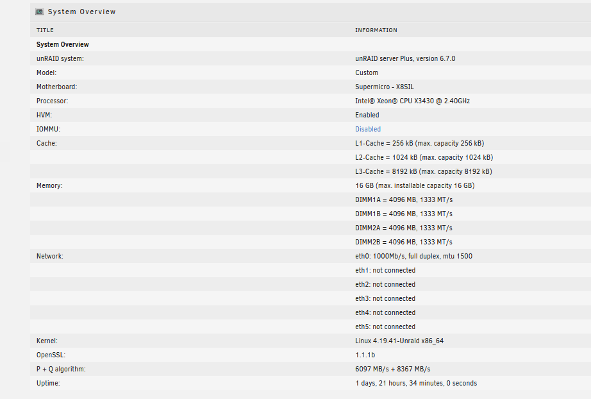
Task: Select eth3 not connected line
Action: [x=385, y=298]
